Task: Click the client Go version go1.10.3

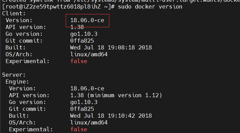Action: pyautogui.click(x=84, y=34)
